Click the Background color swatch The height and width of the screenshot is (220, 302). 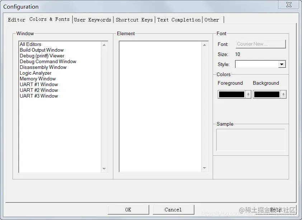(267, 94)
